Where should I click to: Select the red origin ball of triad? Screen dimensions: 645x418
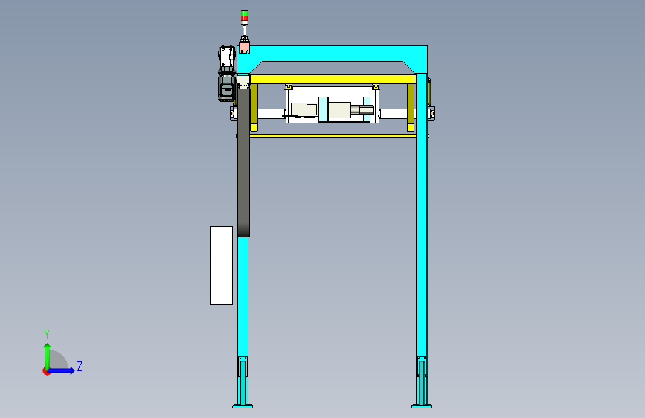[46, 371]
